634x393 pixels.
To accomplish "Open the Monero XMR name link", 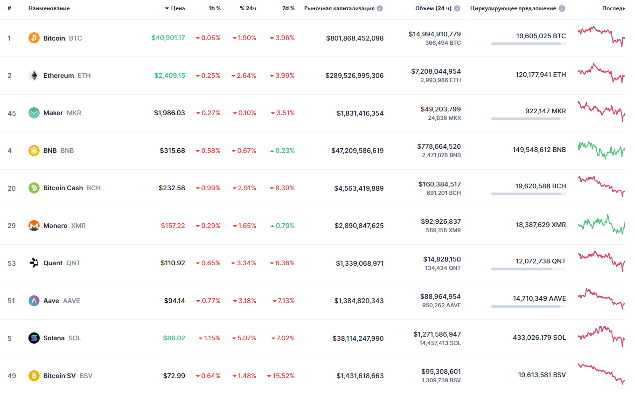I will [64, 226].
